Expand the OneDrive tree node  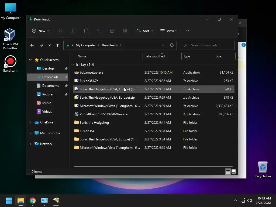click(30, 122)
